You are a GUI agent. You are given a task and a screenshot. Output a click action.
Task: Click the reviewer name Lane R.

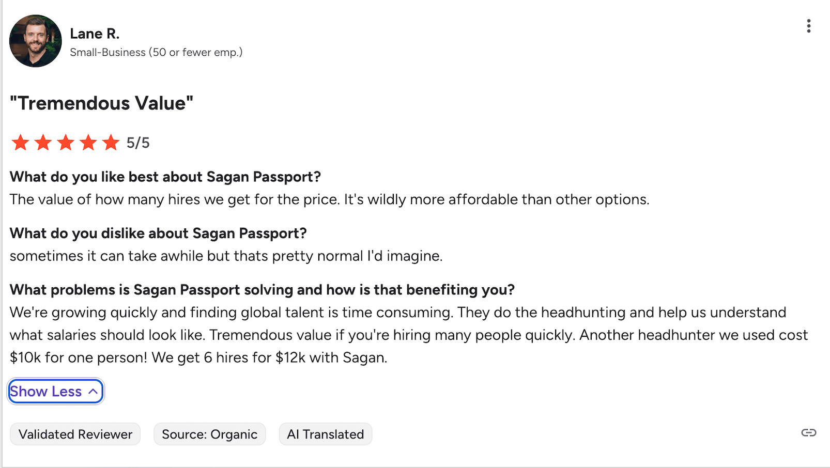tap(95, 34)
